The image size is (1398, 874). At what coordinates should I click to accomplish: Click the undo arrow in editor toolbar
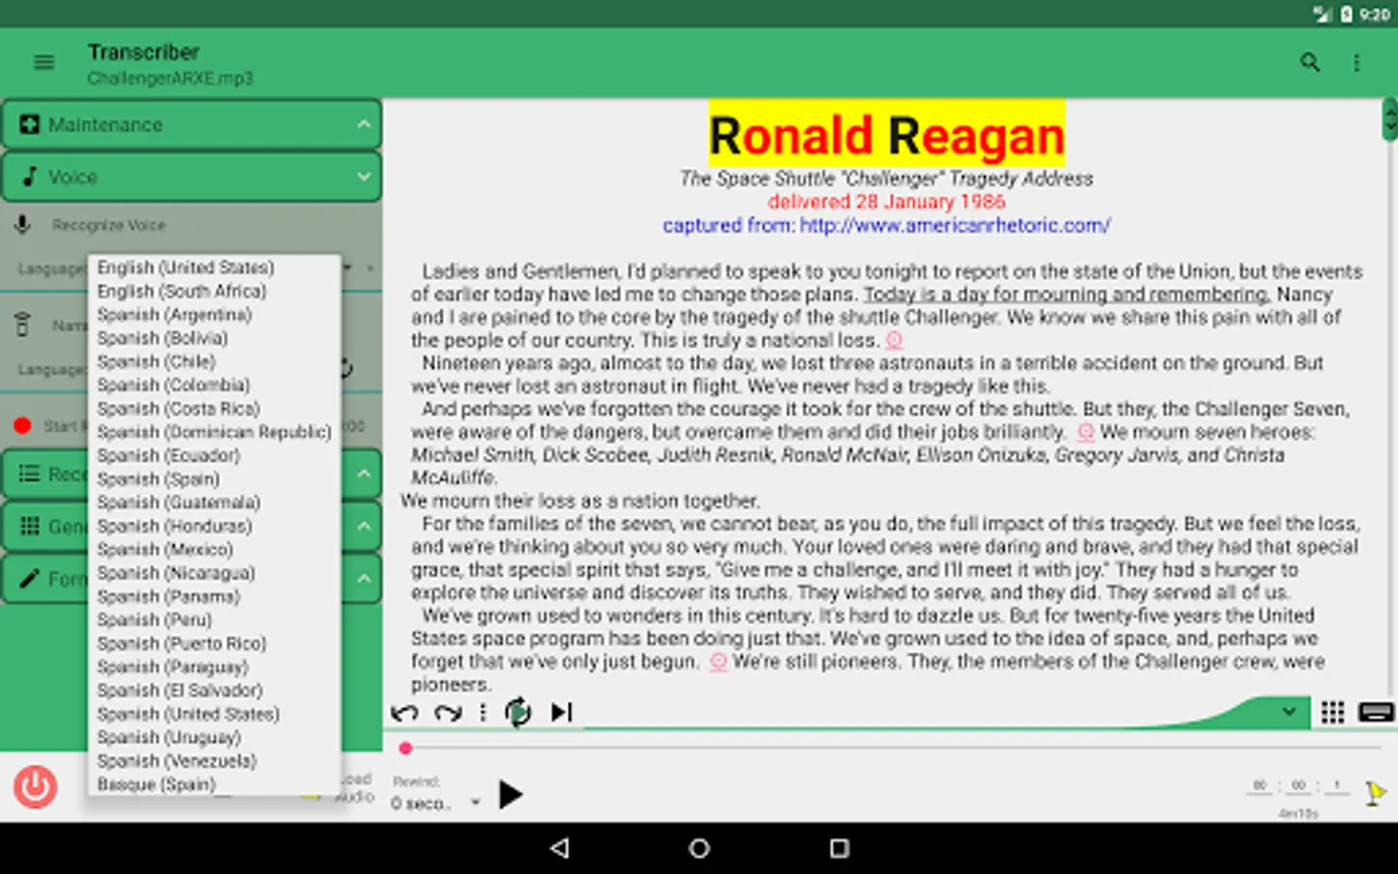[405, 713]
